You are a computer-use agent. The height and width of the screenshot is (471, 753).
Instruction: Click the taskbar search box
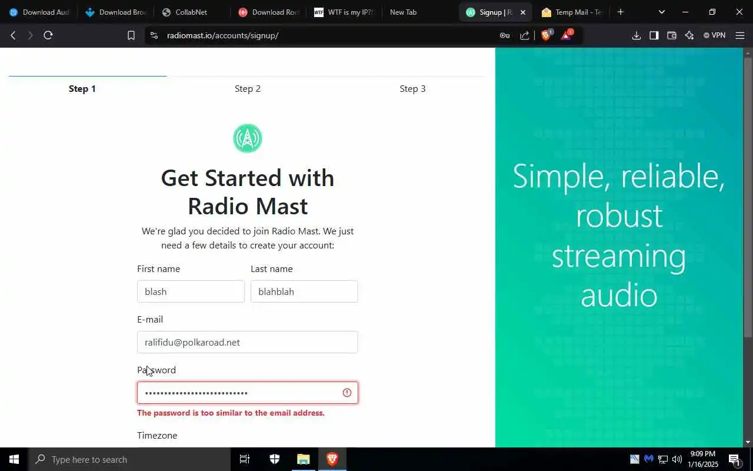129,459
